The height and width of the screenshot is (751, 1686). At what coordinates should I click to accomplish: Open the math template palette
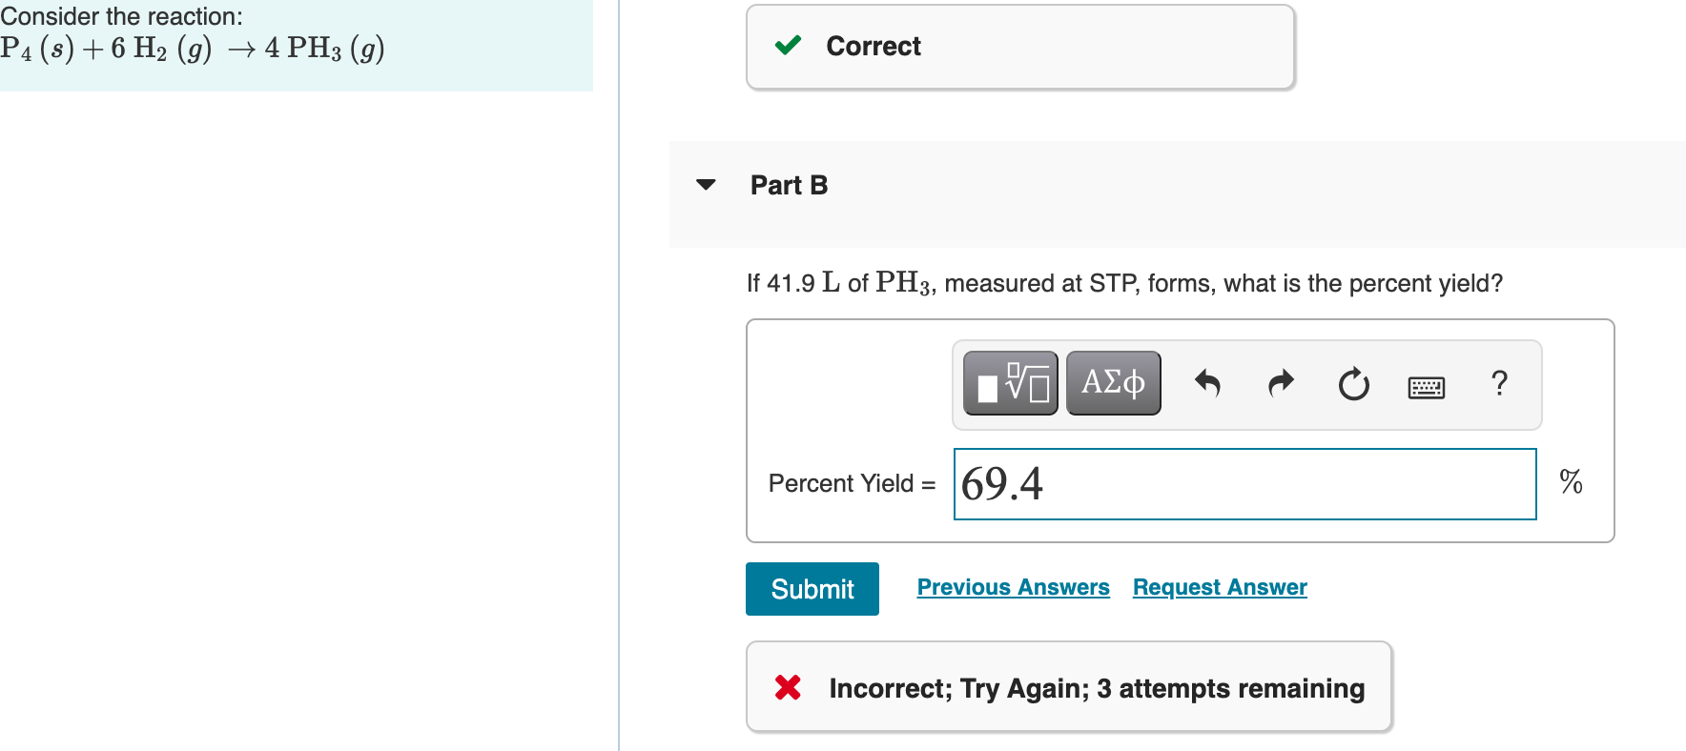point(1008,382)
